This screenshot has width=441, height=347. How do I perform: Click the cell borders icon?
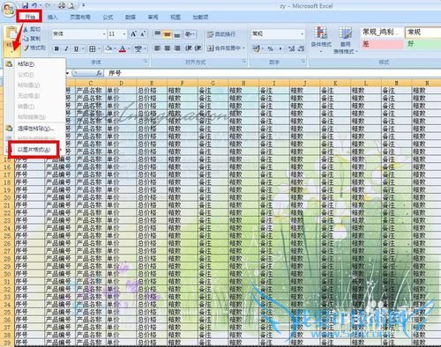click(x=93, y=48)
